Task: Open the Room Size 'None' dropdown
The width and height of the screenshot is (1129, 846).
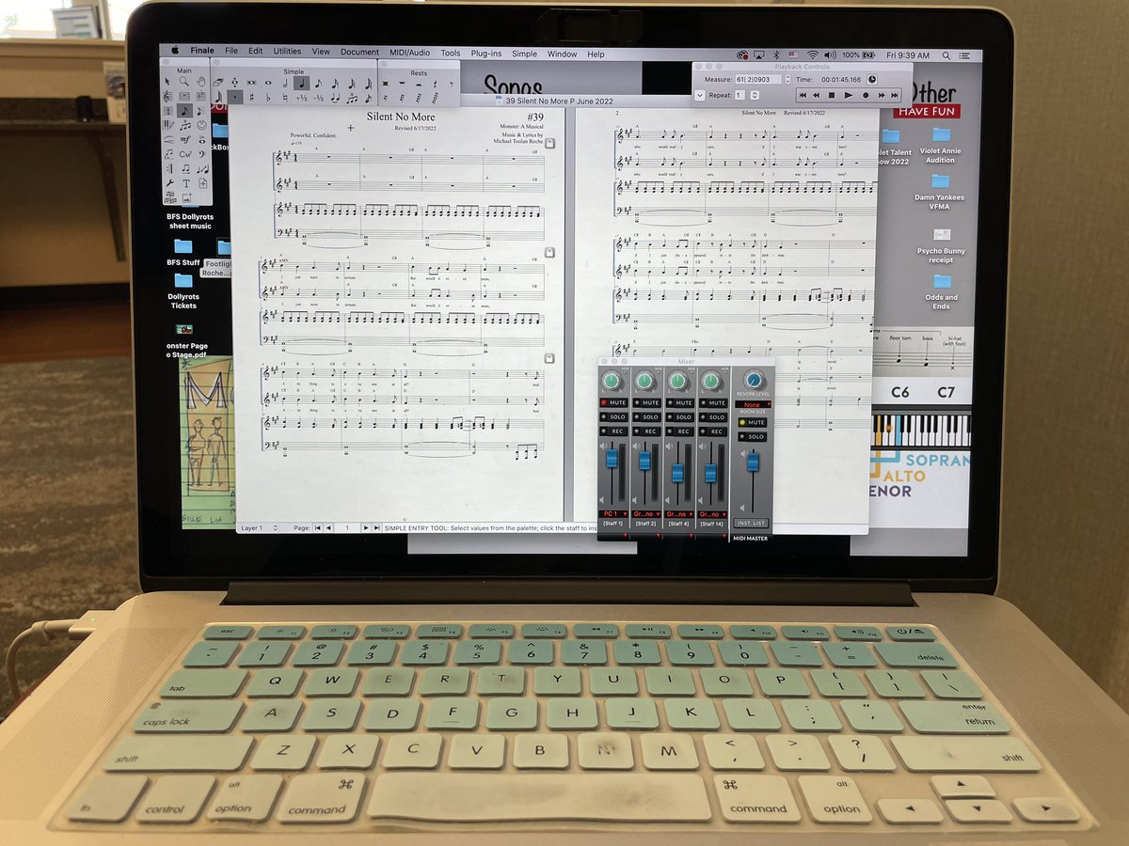Action: [x=753, y=404]
